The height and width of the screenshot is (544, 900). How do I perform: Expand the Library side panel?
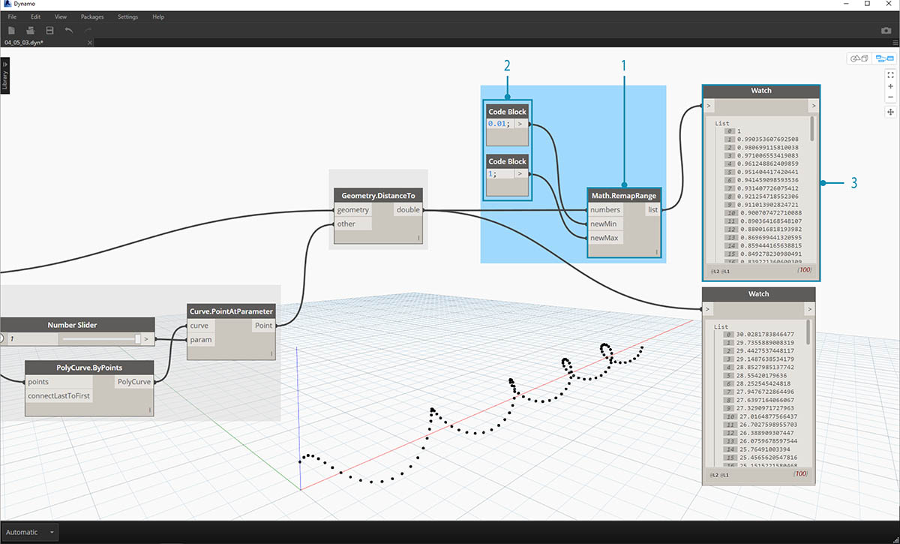5,76
